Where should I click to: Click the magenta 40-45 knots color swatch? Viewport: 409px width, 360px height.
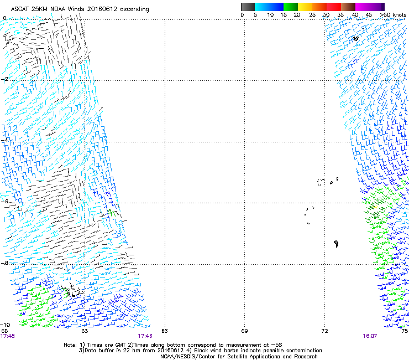coord(363,7)
